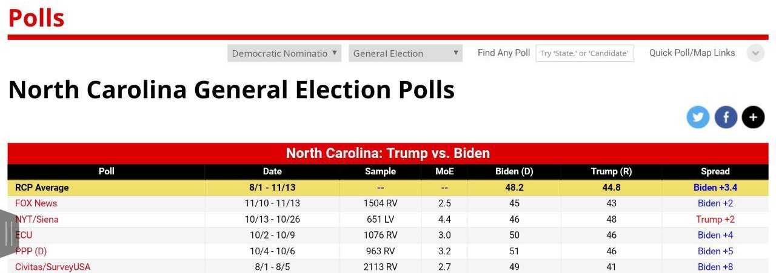Screen dimensions: 776x273
Task: Click the black plus share icon
Action: pyautogui.click(x=753, y=117)
